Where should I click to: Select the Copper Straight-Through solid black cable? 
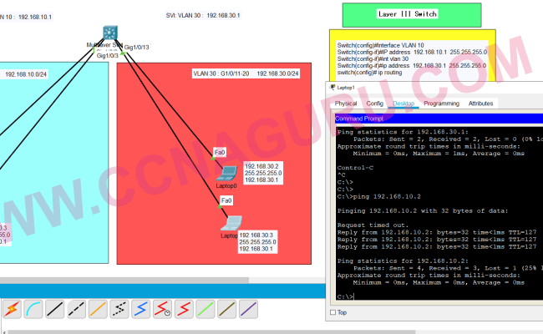pyautogui.click(x=54, y=309)
